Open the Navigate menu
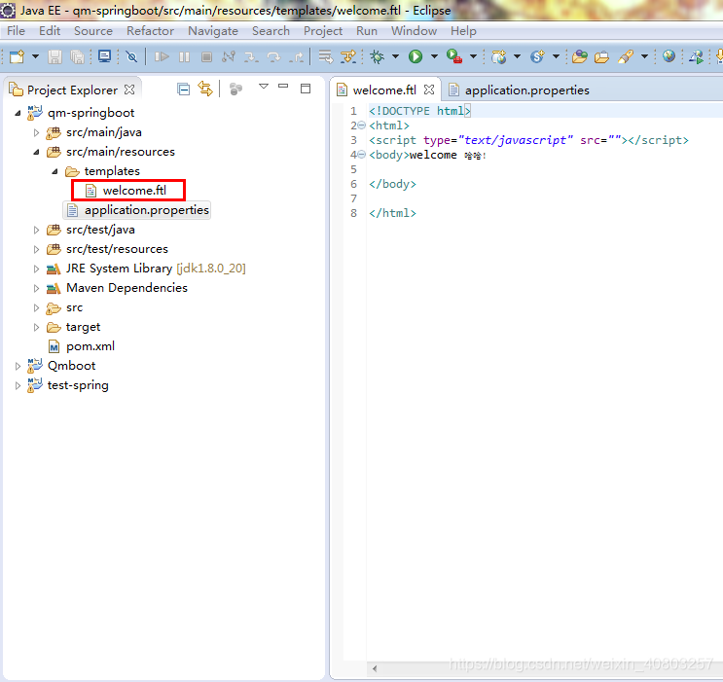 tap(213, 31)
